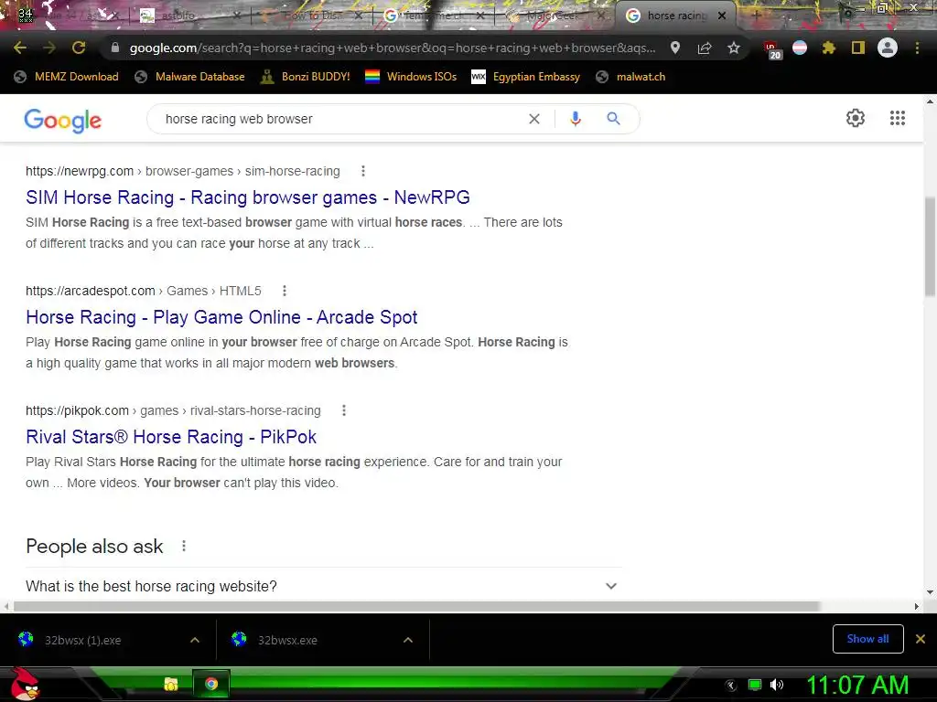Open downloaded file 32bwsx.exe

pos(287,640)
